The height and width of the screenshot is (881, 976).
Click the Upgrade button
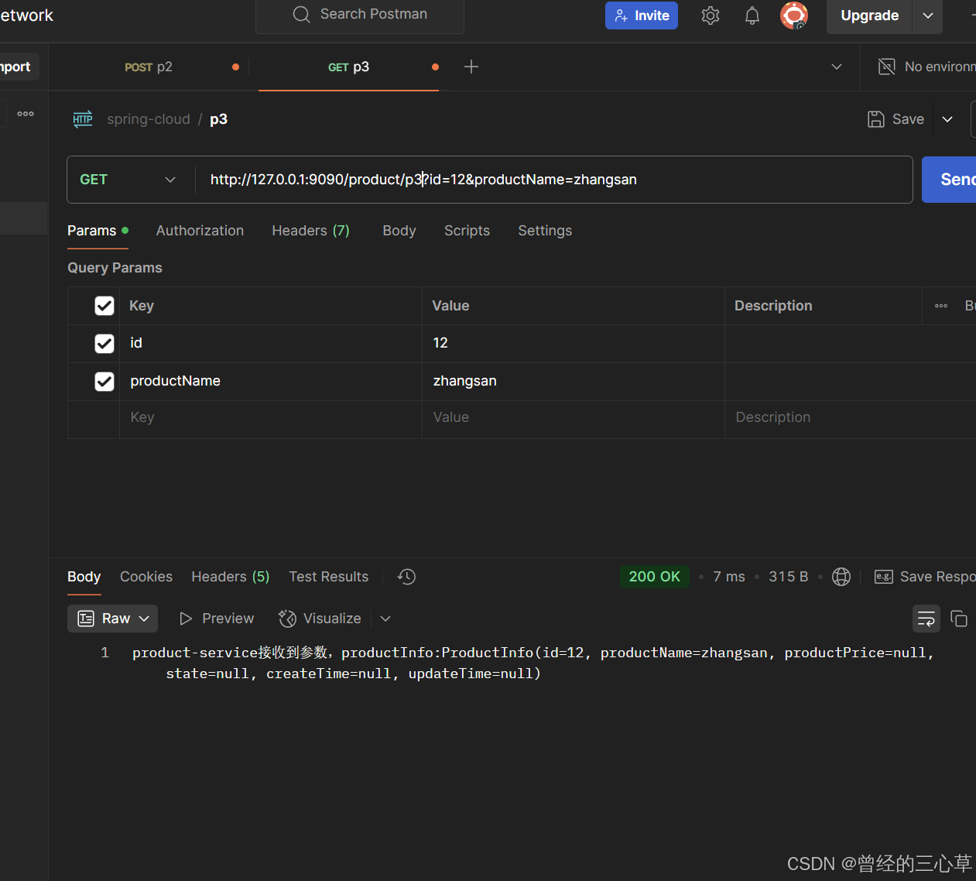869,16
